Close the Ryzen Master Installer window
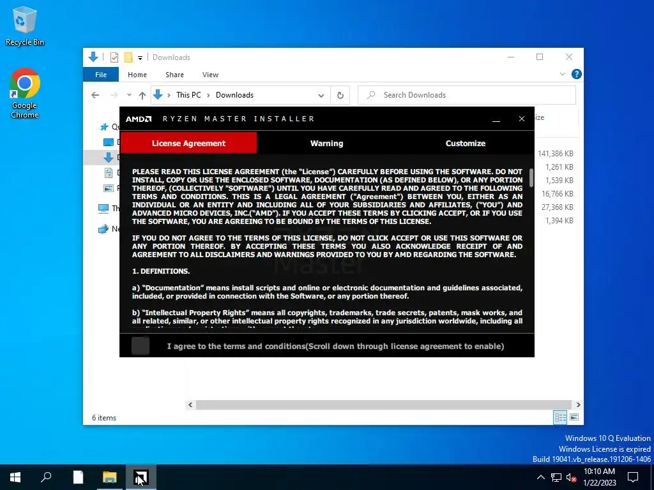The image size is (654, 490). pyautogui.click(x=521, y=119)
